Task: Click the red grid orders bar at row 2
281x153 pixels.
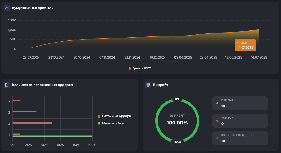Action: tap(32, 123)
